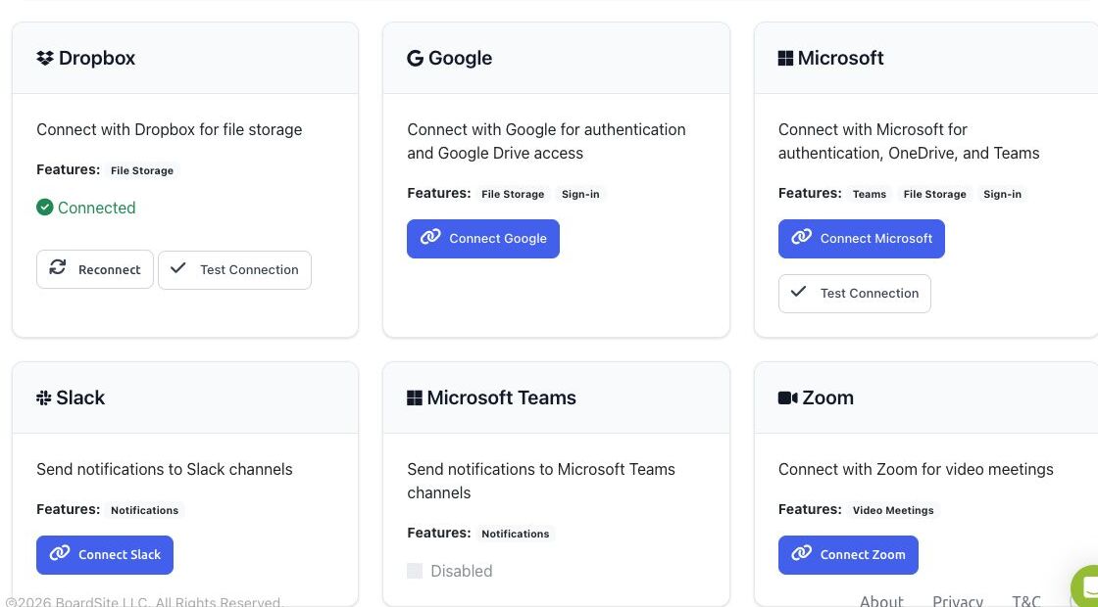Click the Slack Notifications feature tag
Screen dimensions: 1098x607
(144, 510)
